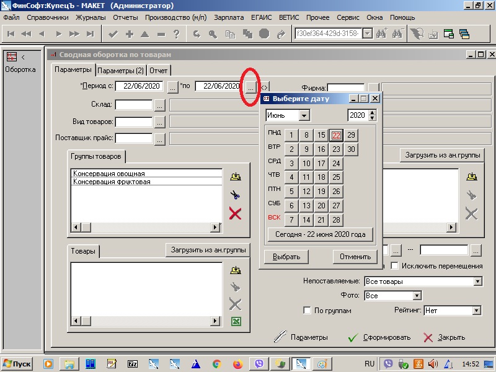
Task: Click the plus add-record toolbar icon
Action: point(130,34)
